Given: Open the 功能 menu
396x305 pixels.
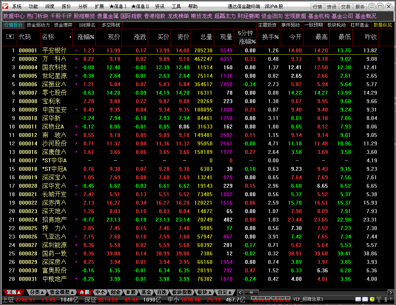Looking at the screenshot, I should pyautogui.click(x=33, y=7).
